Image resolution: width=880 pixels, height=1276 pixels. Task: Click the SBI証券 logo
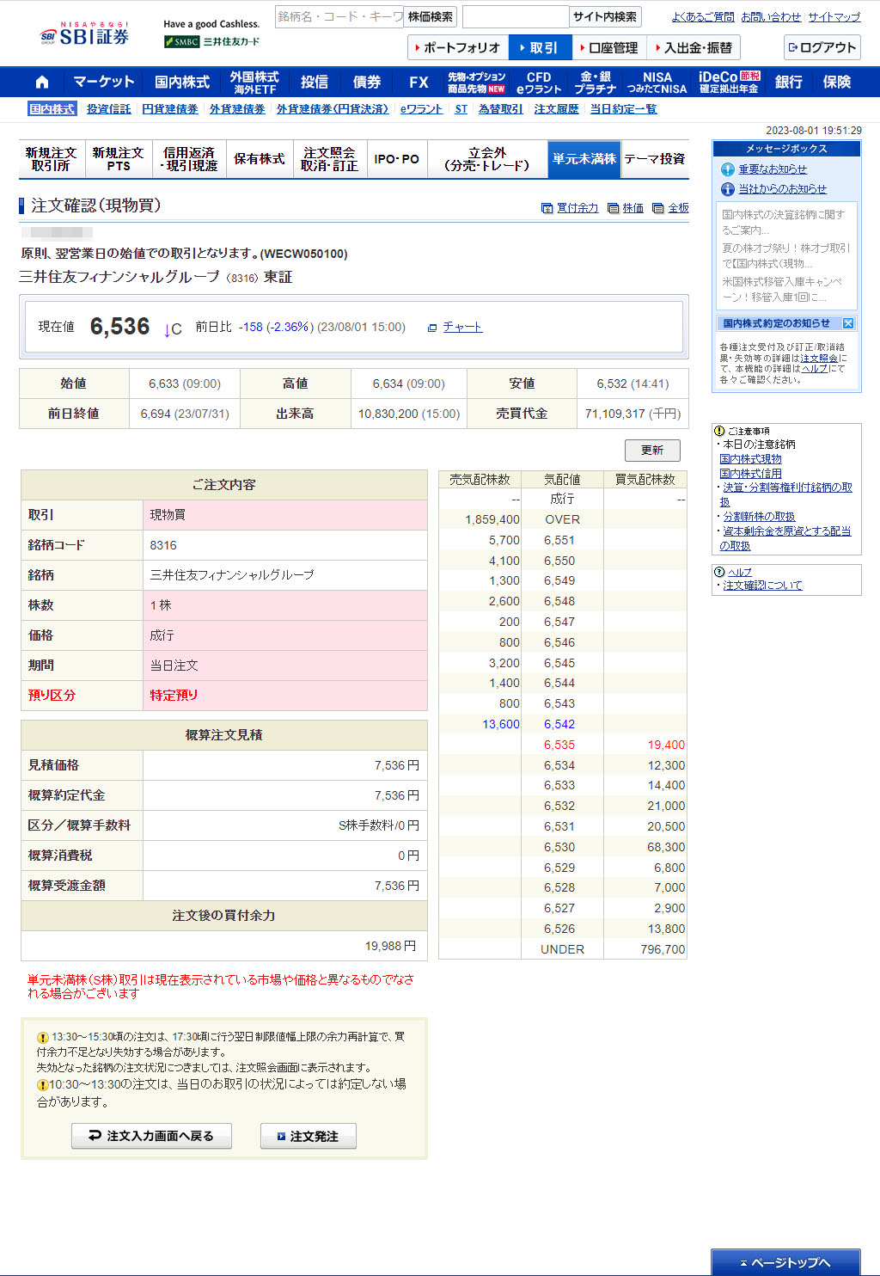coord(85,35)
